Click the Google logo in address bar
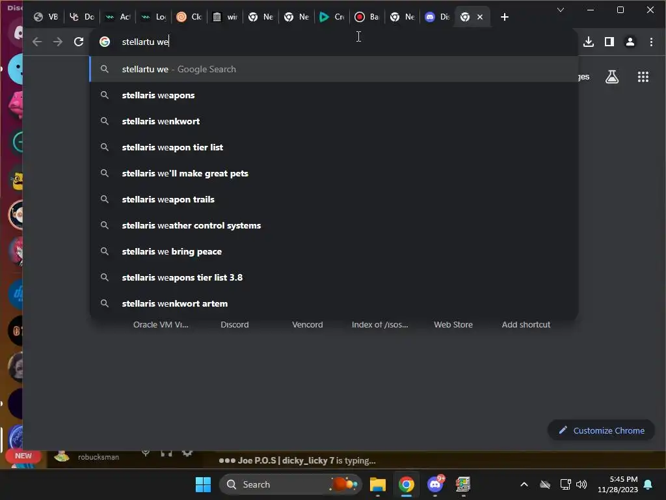Screen dimensions: 666x500 (x=105, y=42)
